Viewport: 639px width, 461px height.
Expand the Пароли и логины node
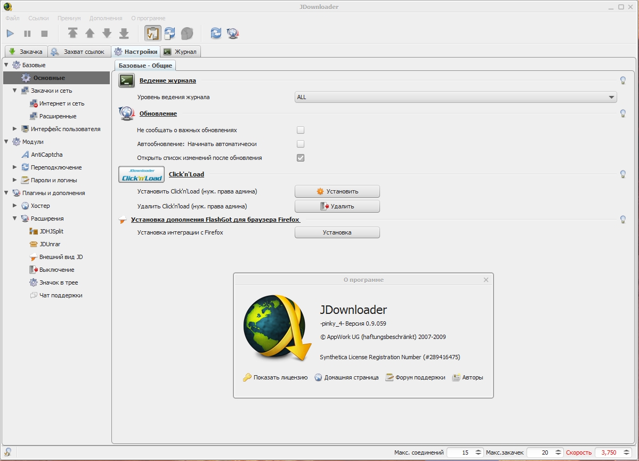pyautogui.click(x=15, y=180)
